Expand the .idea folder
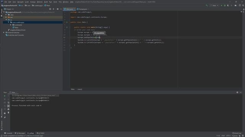The height and width of the screenshot is (137, 245). point(6,15)
